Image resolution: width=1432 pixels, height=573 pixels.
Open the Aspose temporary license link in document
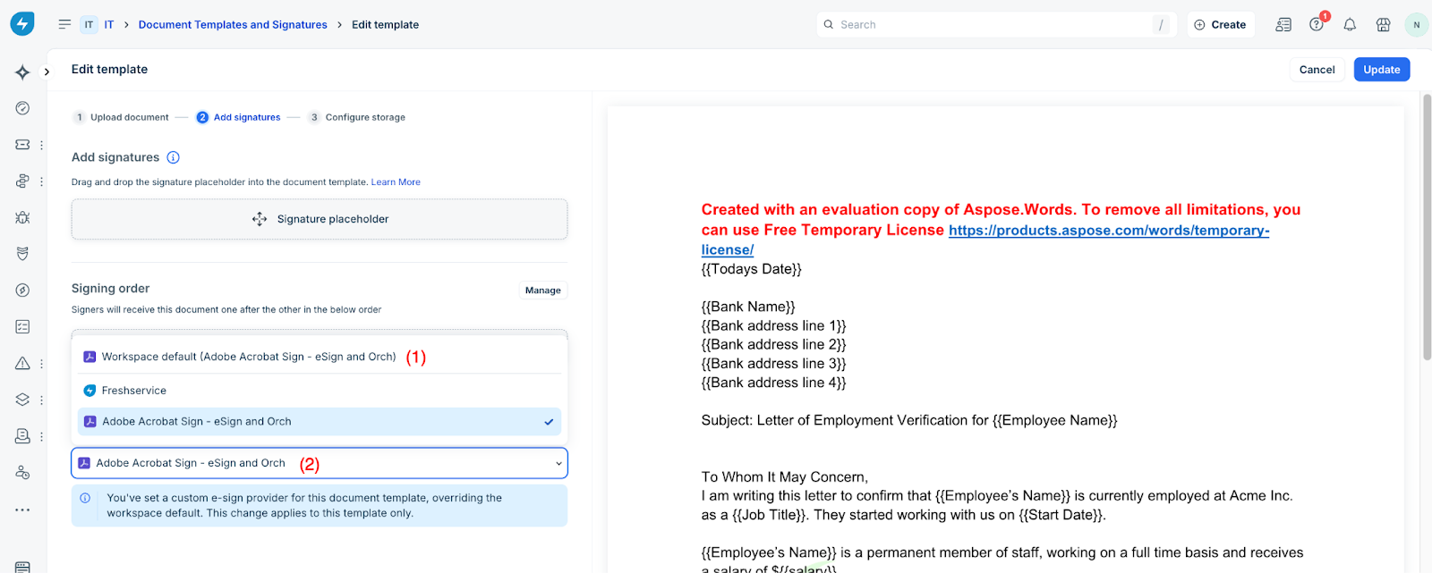[1108, 231]
